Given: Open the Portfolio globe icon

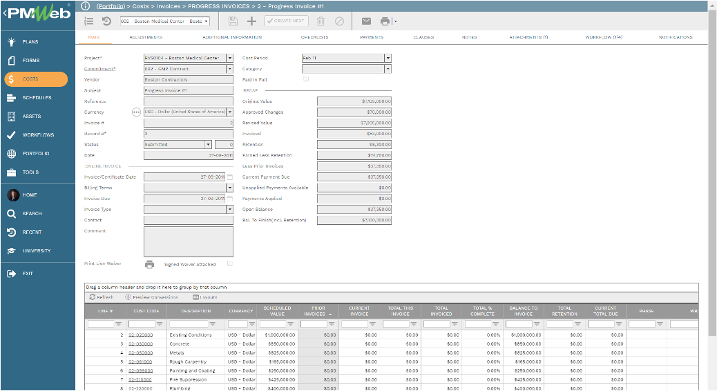Looking at the screenshot, I should [12, 154].
